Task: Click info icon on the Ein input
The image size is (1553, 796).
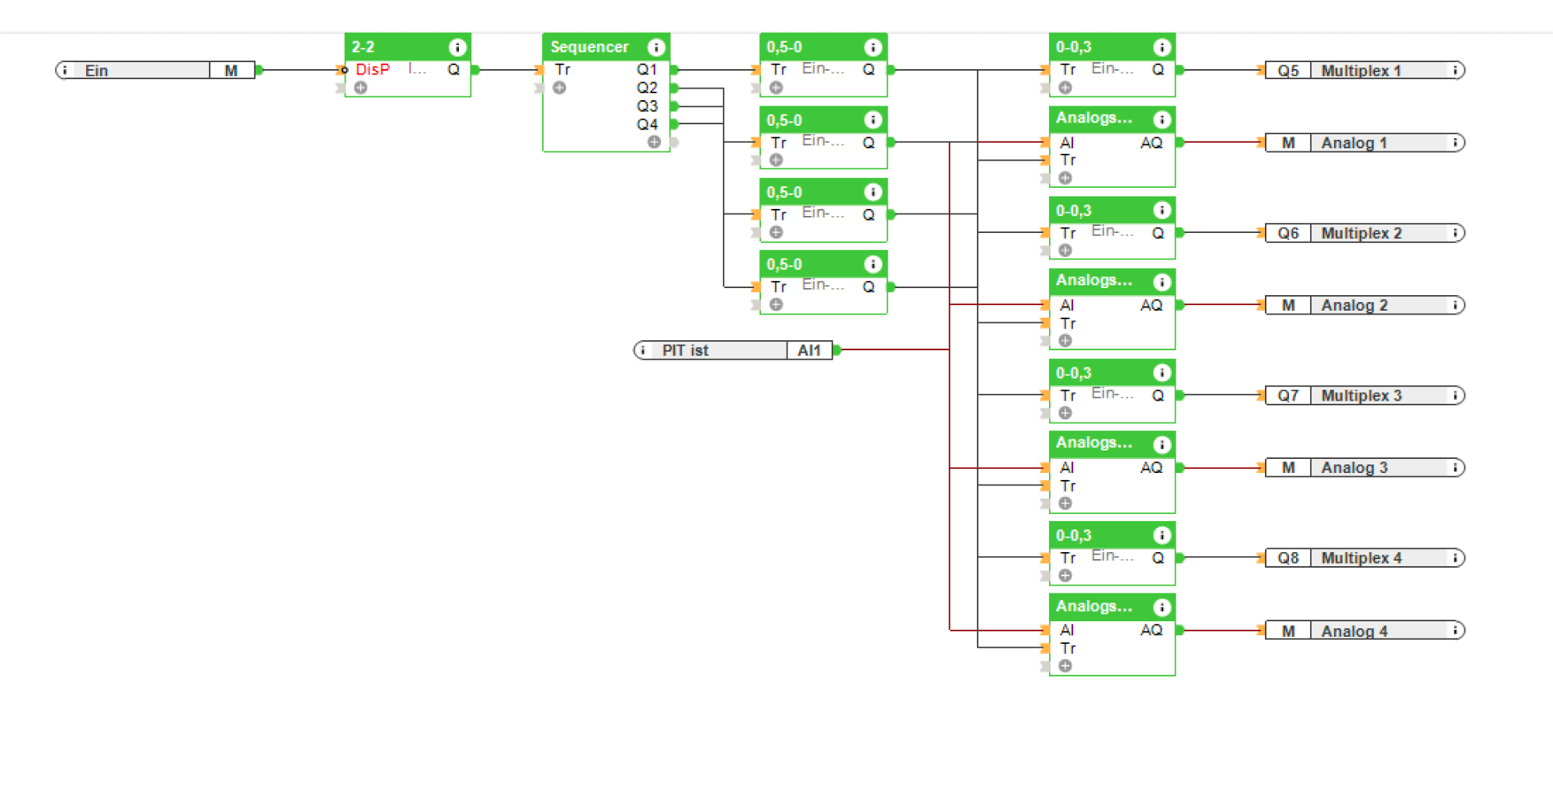Action: (x=65, y=71)
